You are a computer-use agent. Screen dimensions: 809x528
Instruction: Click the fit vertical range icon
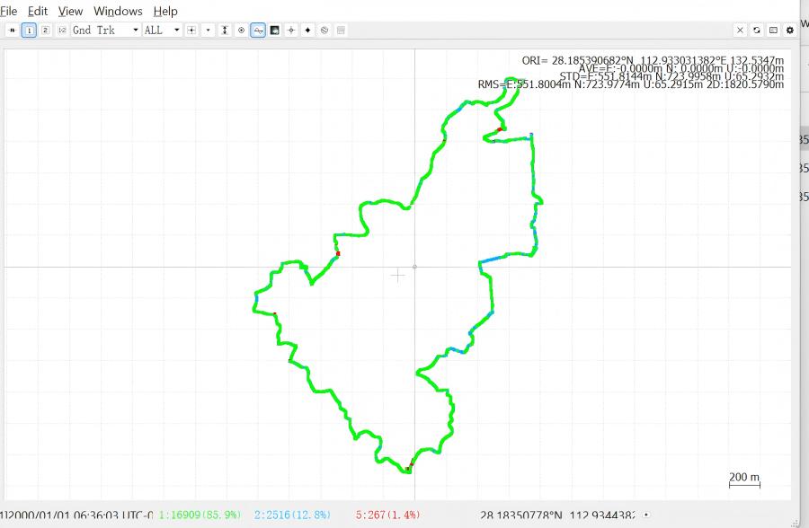(x=225, y=30)
